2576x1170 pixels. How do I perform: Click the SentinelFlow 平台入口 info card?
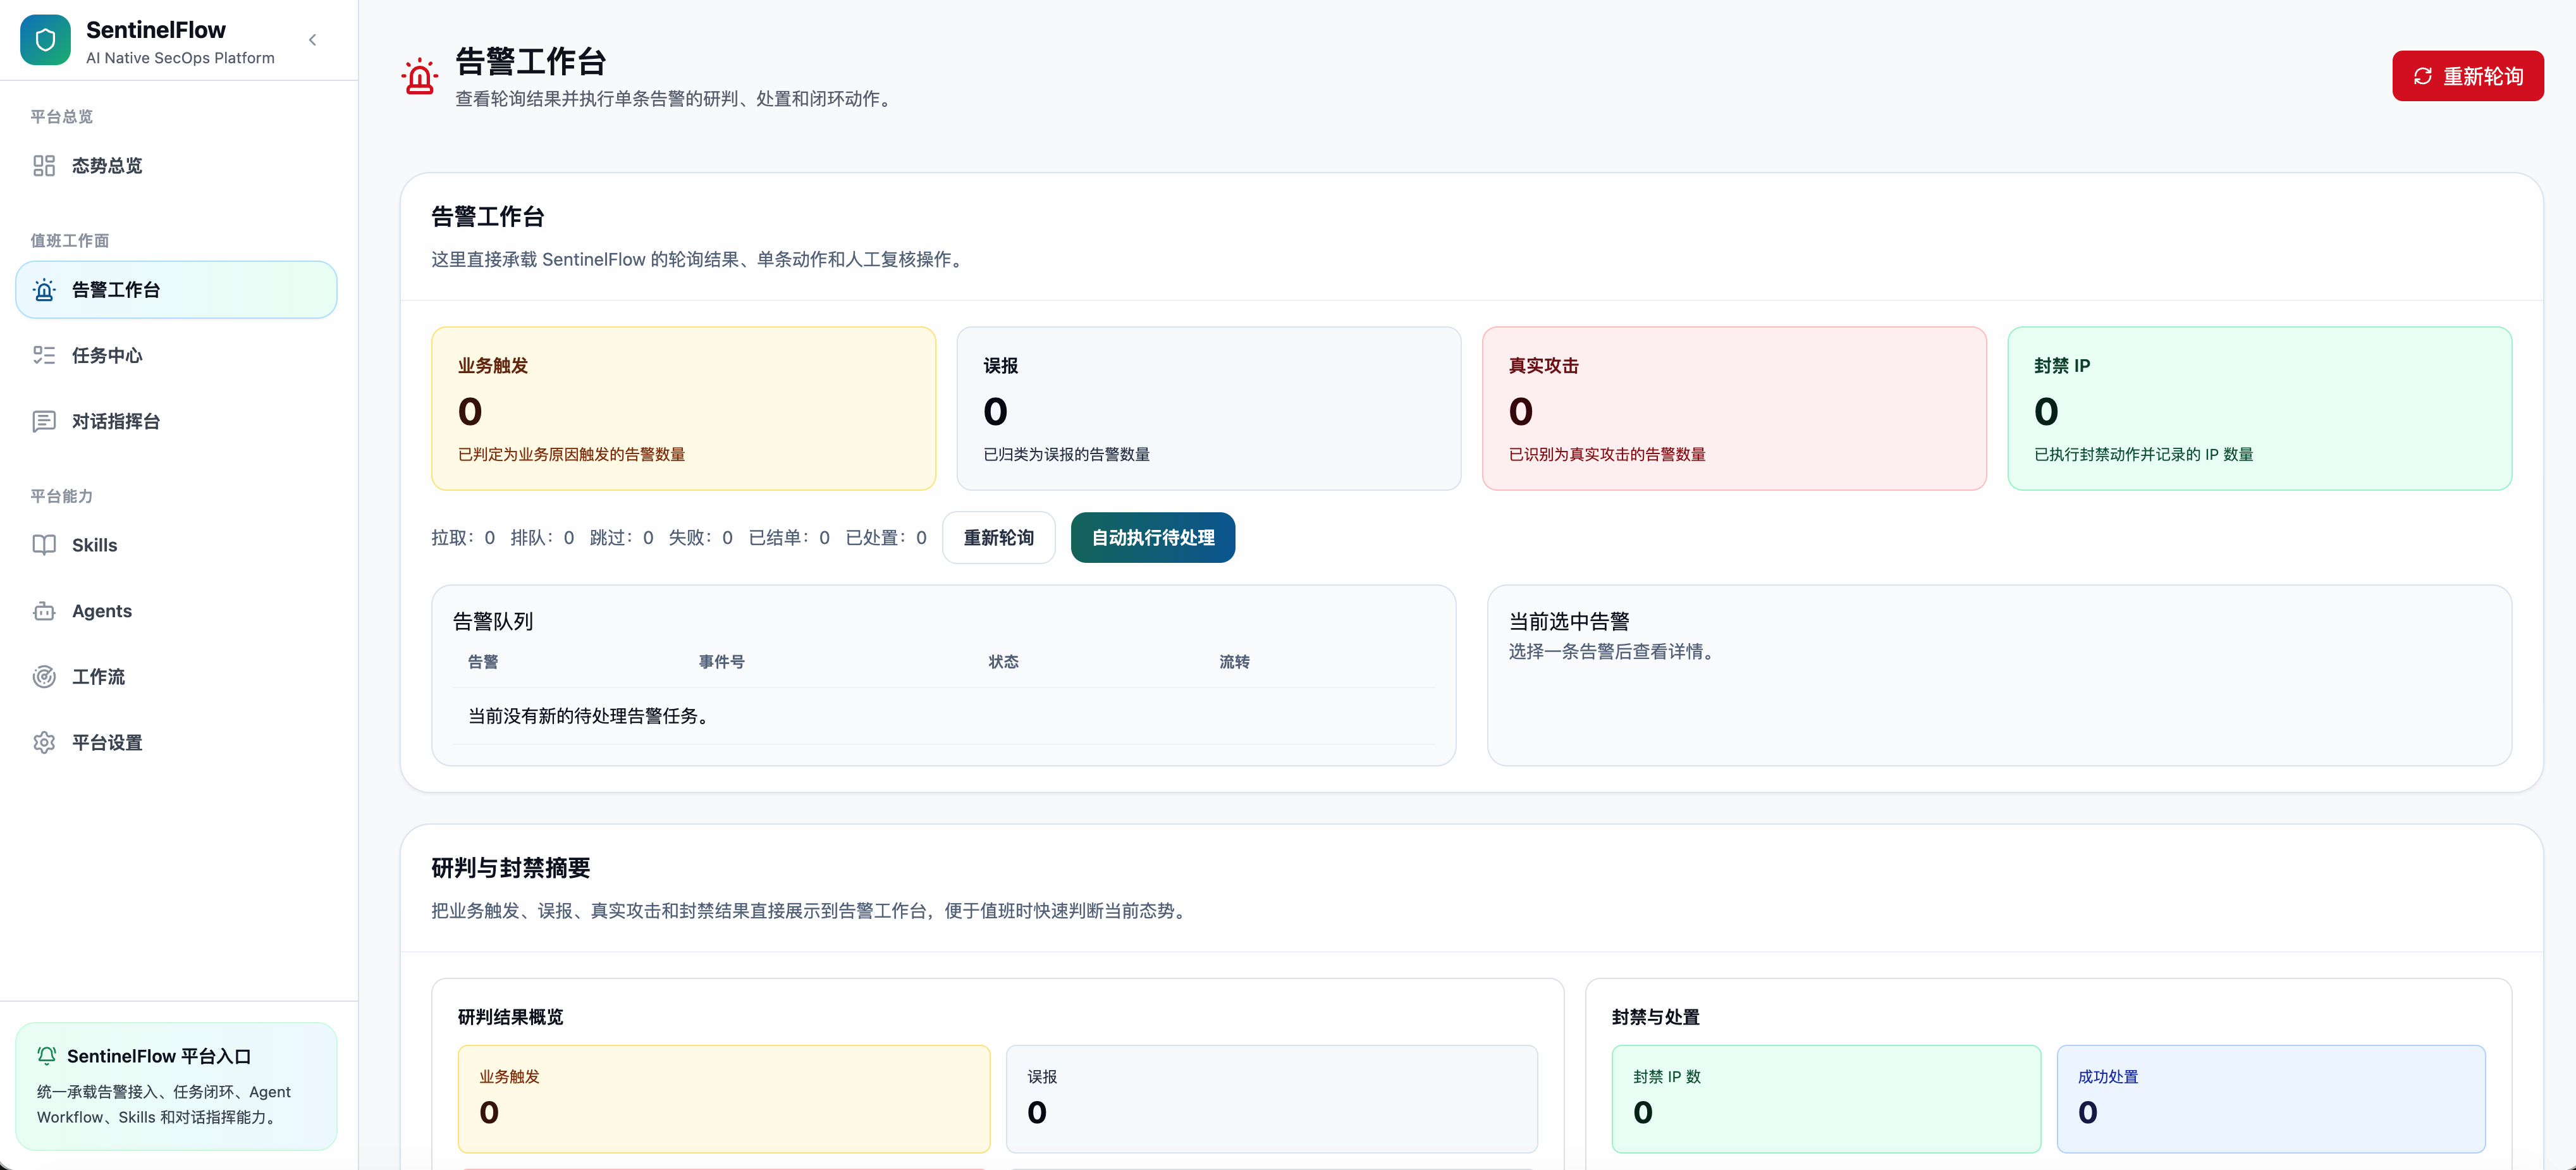pos(177,1086)
